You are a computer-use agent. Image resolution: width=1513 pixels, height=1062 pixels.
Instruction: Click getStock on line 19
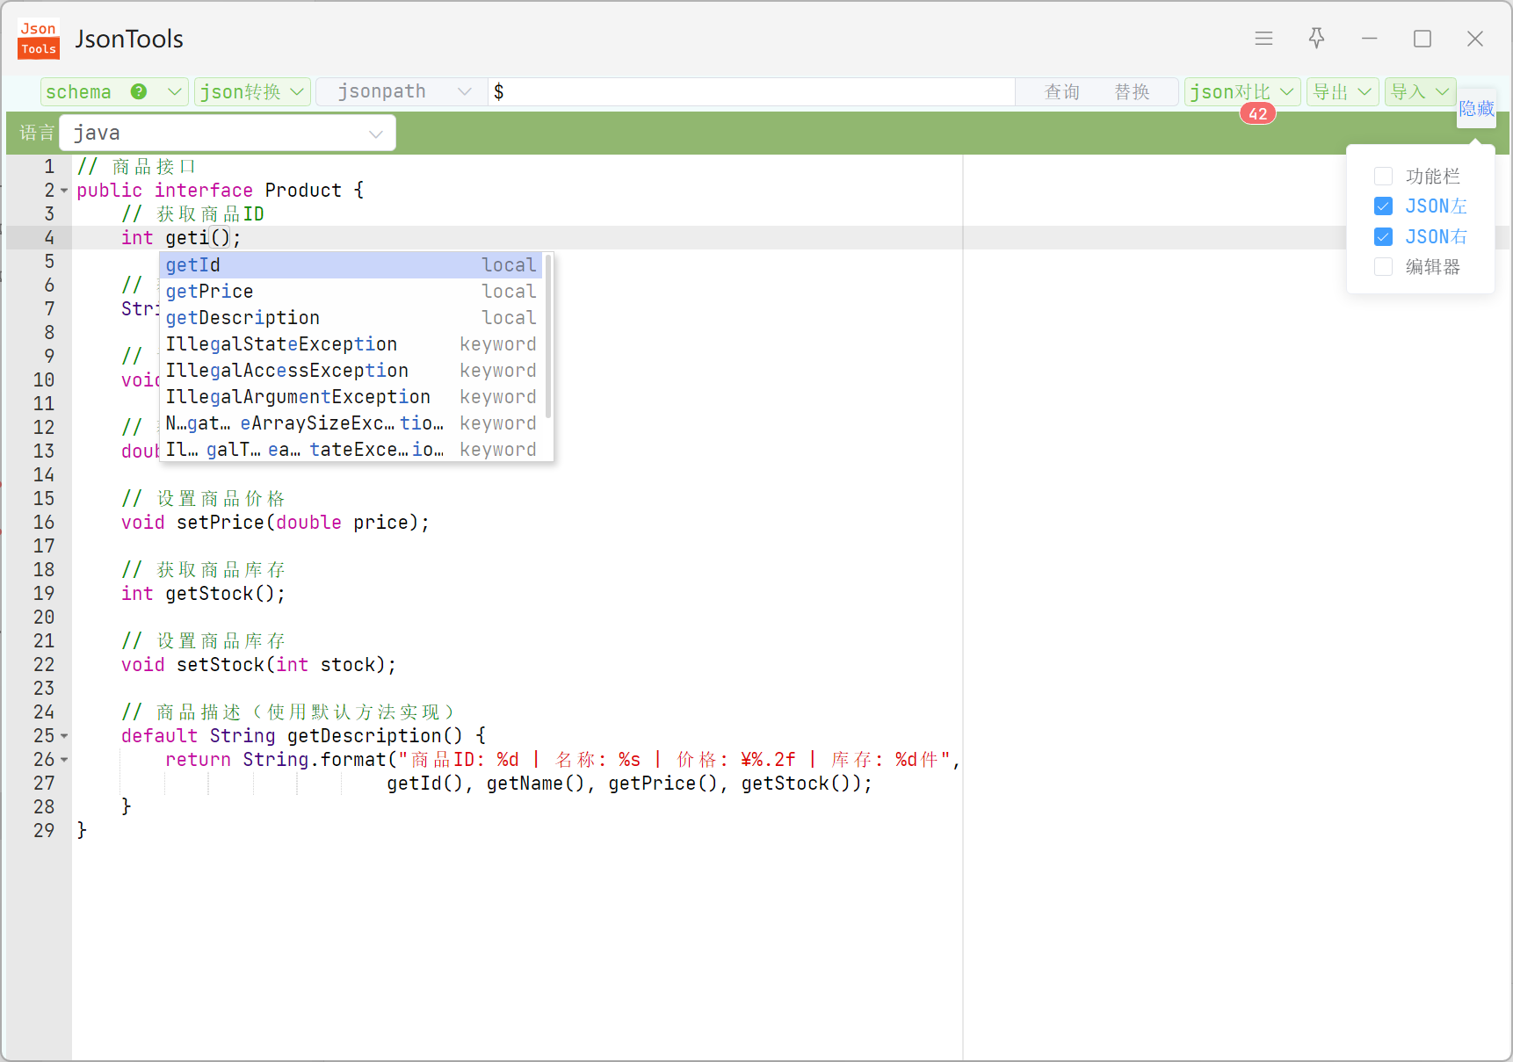[x=209, y=594]
